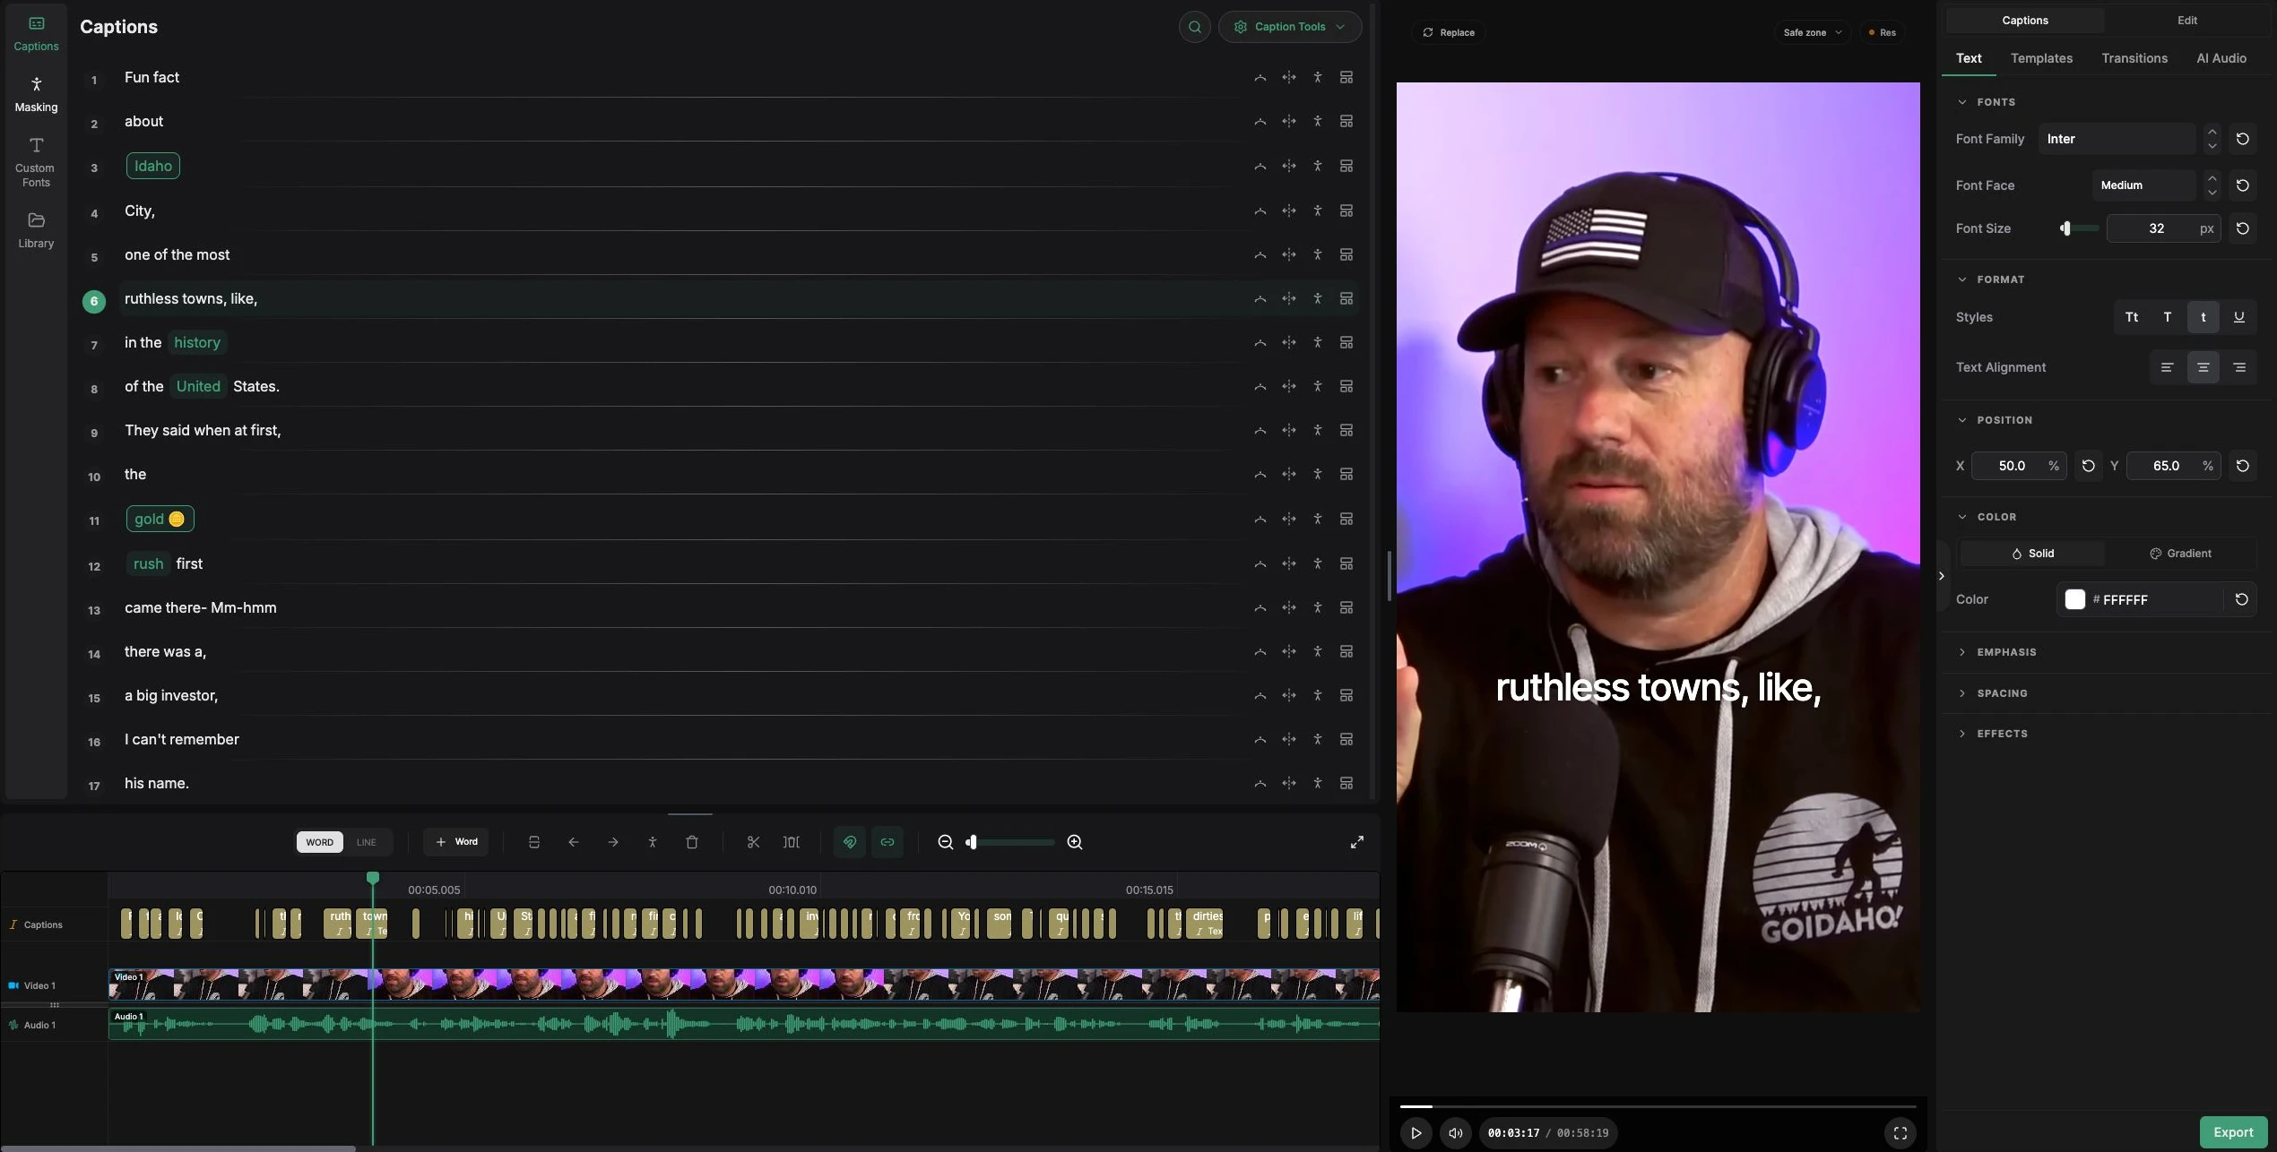The image size is (2277, 1152).
Task: Click the scissors split tool
Action: (753, 842)
